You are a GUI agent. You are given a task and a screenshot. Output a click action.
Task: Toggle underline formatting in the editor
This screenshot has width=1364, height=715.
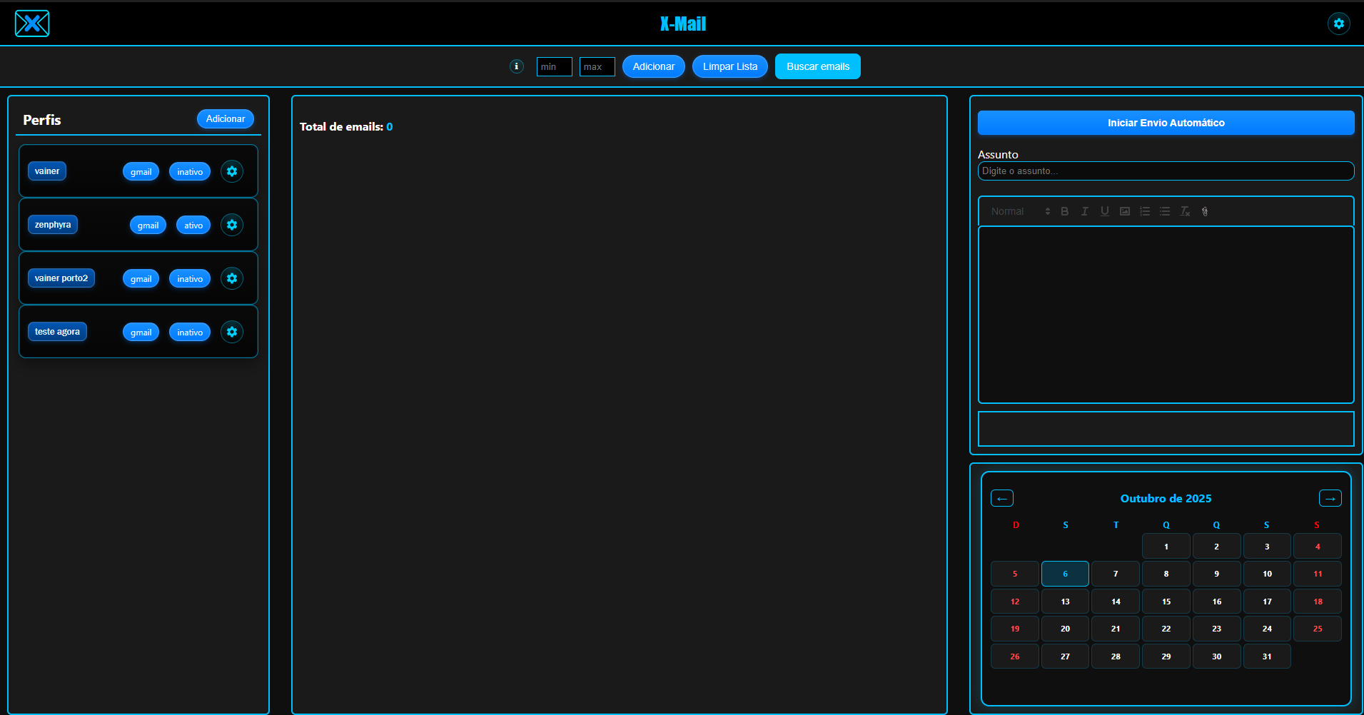click(1104, 211)
